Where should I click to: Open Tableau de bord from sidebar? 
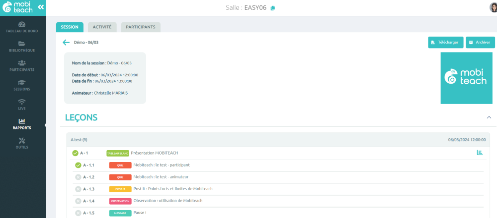(22, 27)
